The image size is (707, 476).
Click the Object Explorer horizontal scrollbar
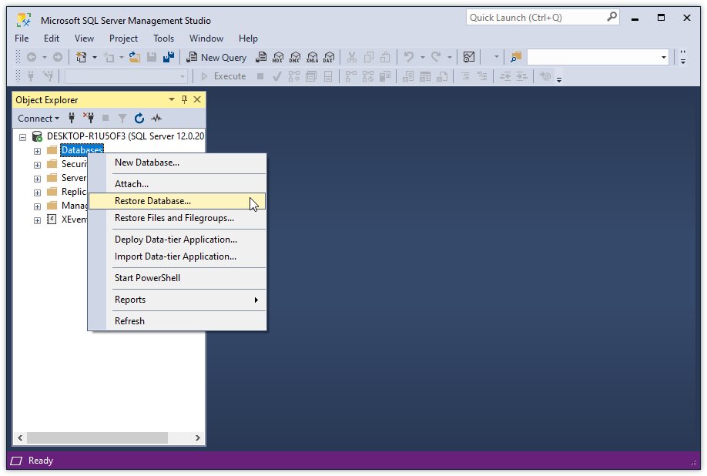pos(97,437)
